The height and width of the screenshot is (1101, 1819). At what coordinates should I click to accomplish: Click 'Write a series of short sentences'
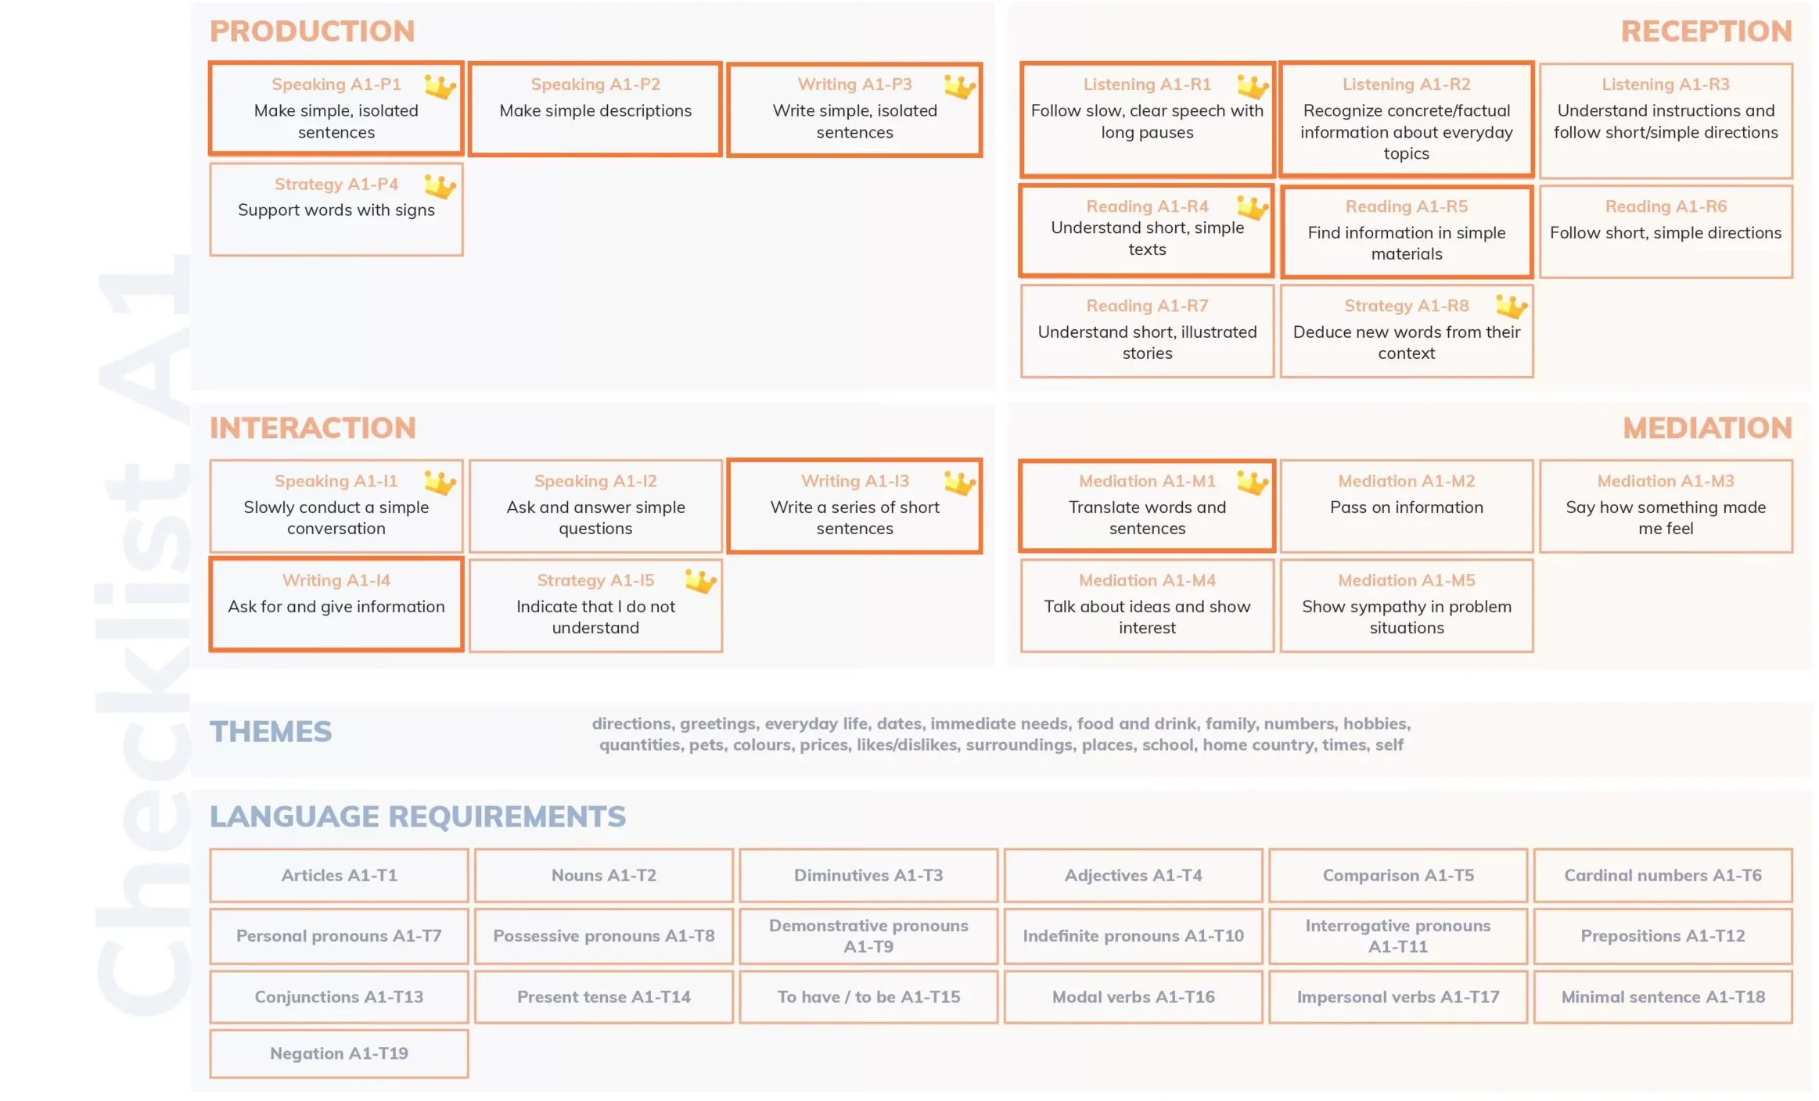point(854,518)
